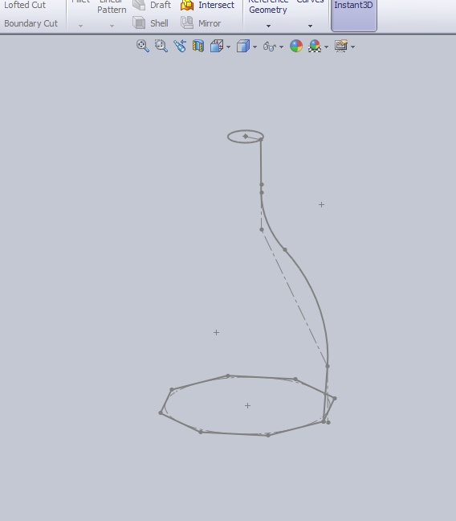Click the Lofted Cut command
Viewport: 456px width, 521px height.
coord(25,5)
